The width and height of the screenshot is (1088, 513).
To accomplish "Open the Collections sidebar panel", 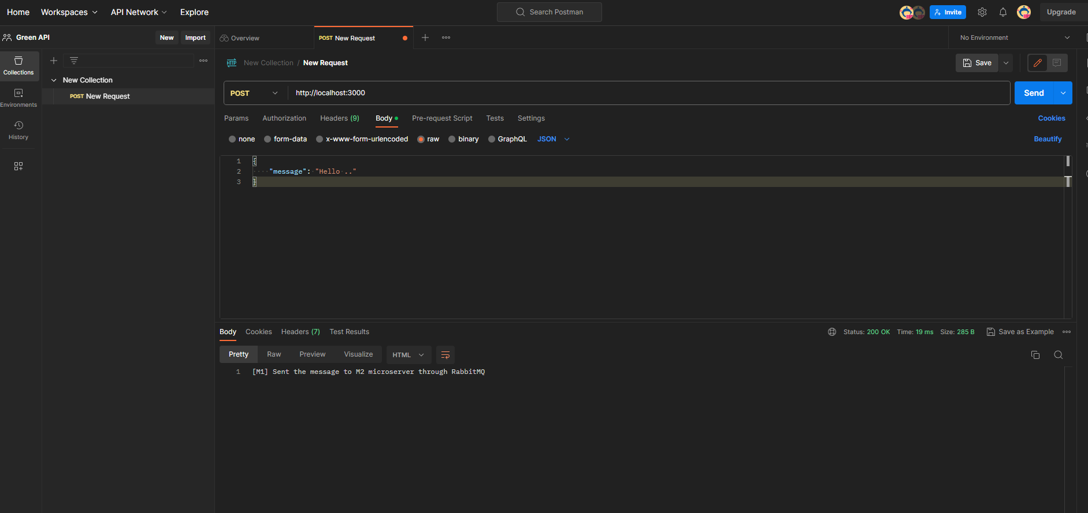I will (x=19, y=66).
